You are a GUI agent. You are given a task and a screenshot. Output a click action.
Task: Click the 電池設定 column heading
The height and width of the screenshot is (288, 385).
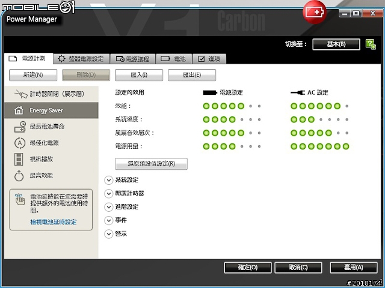pyautogui.click(x=231, y=92)
